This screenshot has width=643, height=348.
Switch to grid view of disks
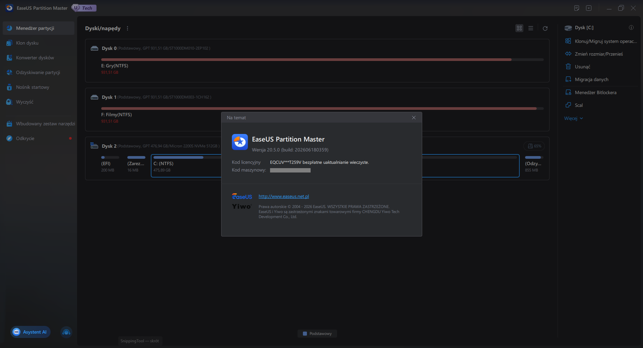(x=519, y=28)
